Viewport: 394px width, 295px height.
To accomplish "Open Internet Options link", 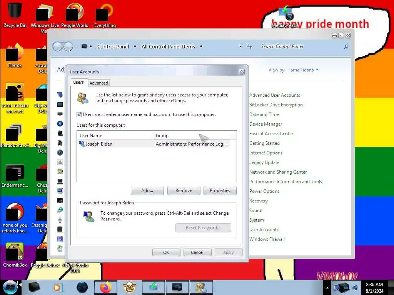I will click(x=265, y=153).
